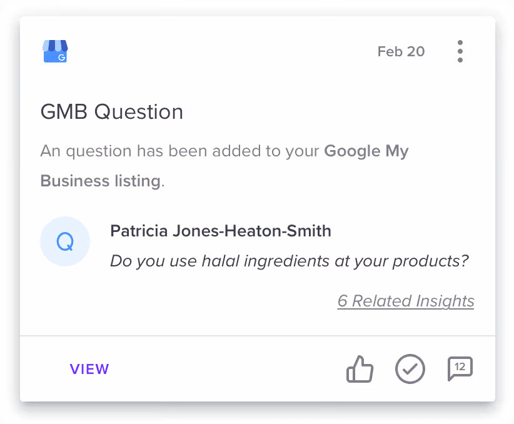514x424 pixels.
Task: Open the three-dot more options menu
Action: click(460, 51)
